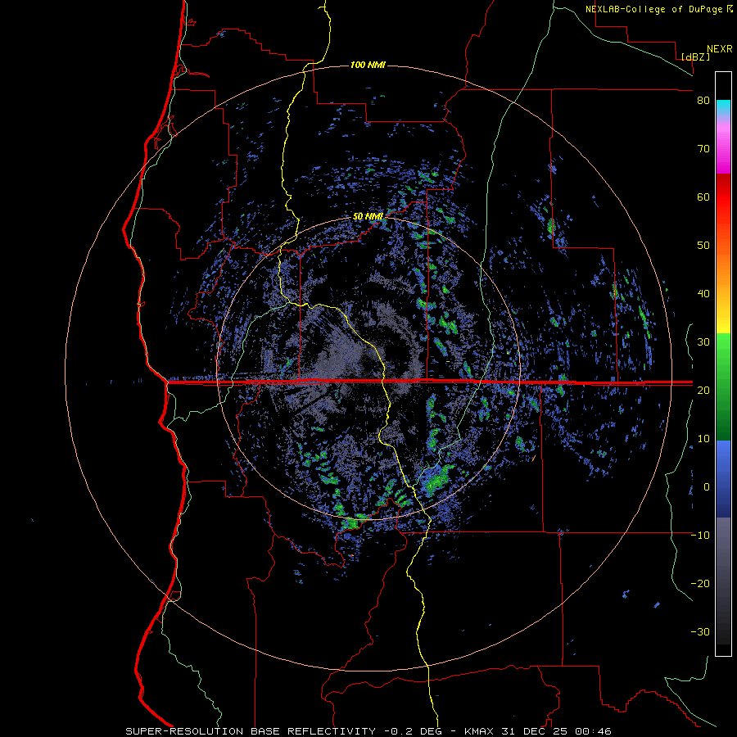
Task: Click the KMAX station identifier in caption
Action: [x=479, y=731]
